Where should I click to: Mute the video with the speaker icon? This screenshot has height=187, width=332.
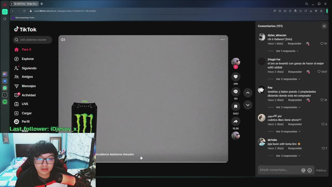click(x=63, y=40)
